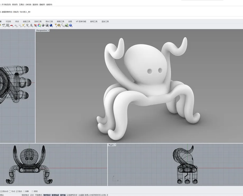Click the red car icon in toolbar

(x=12, y=25)
